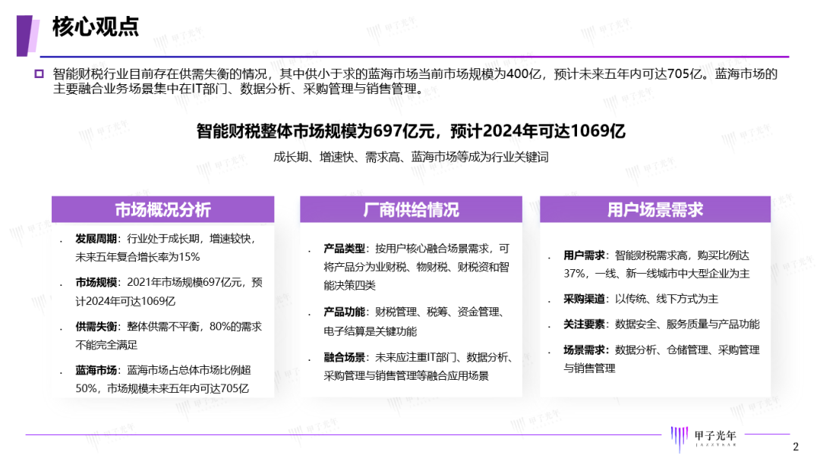
Task: Click the 场景需求 bullet text
Action: point(661,359)
